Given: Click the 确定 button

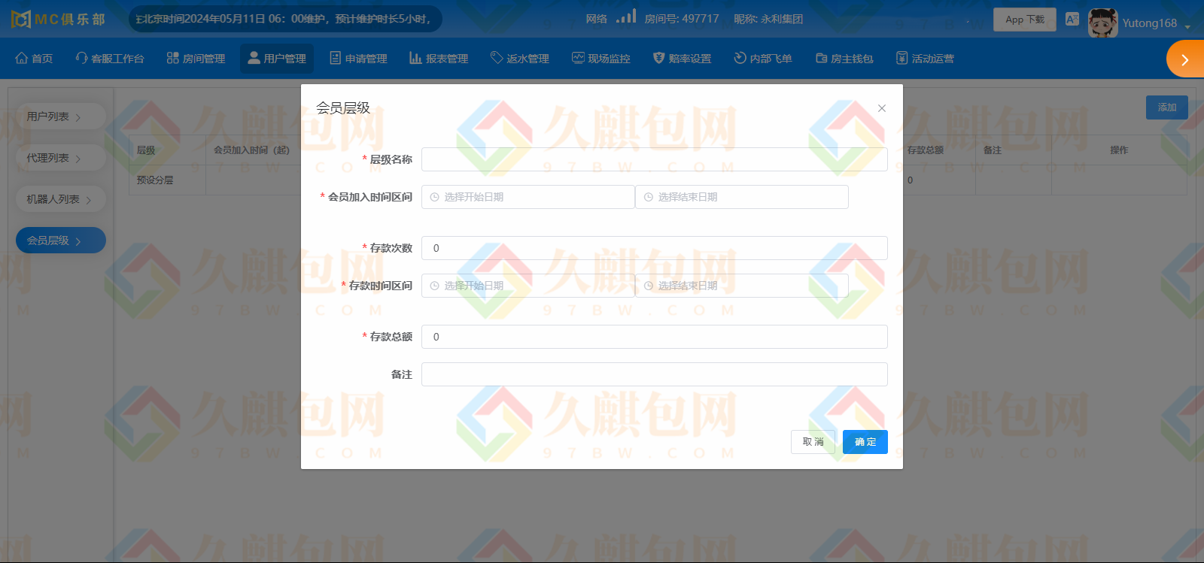Looking at the screenshot, I should (x=865, y=442).
